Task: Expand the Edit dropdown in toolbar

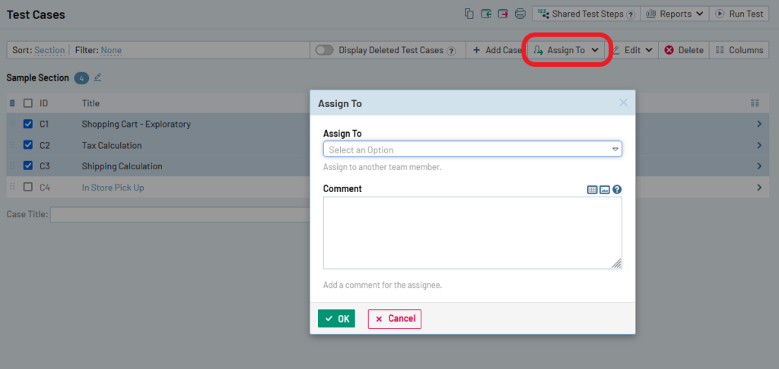Action: 633,50
